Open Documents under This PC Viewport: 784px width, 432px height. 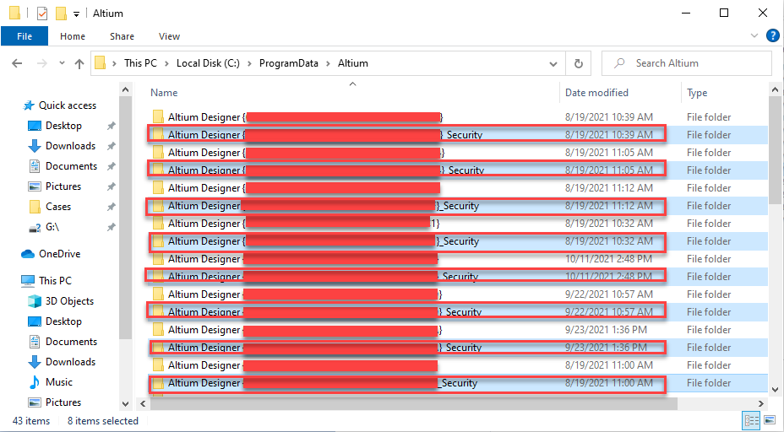click(72, 342)
